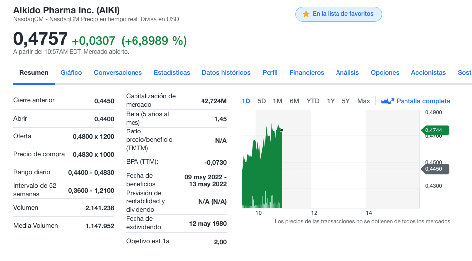Select the 1M chart range
472x261 pixels.
pyautogui.click(x=278, y=101)
